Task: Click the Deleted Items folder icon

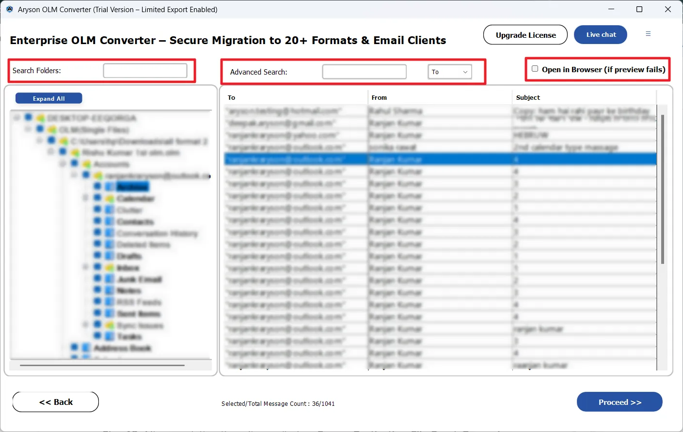Action: (110, 244)
